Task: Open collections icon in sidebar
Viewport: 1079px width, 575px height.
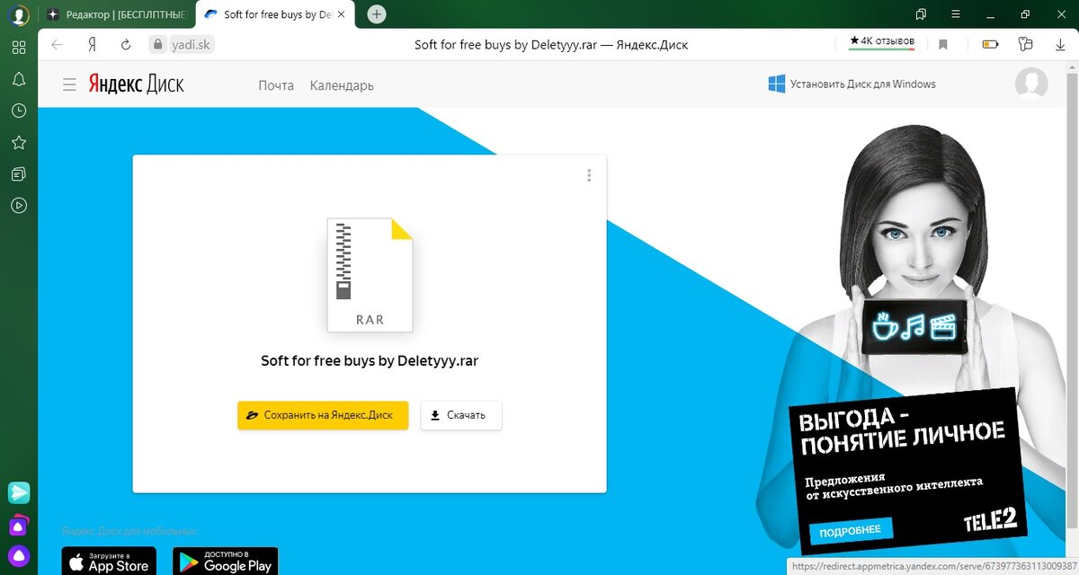Action: click(19, 173)
